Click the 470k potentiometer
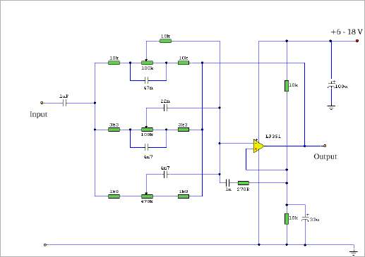The height and width of the screenshot is (257, 365). pyautogui.click(x=147, y=196)
